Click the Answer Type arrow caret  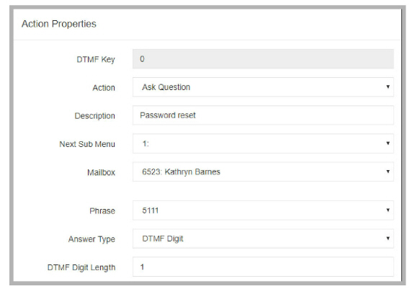388,239
